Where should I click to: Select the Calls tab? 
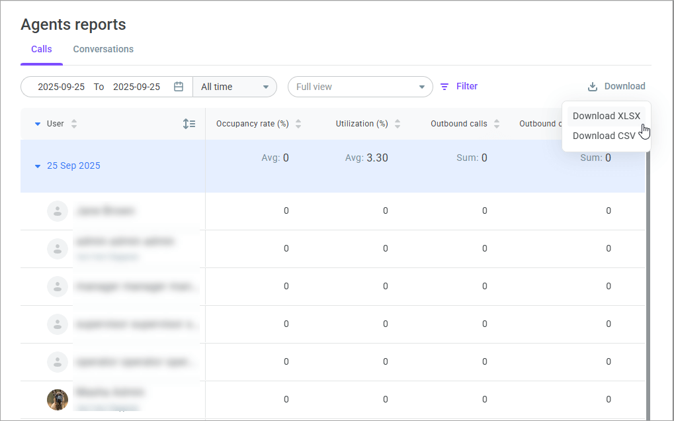point(42,49)
